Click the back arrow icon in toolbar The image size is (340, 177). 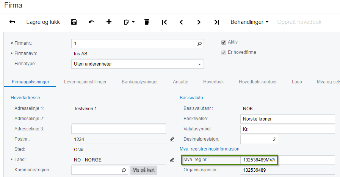(x=12, y=22)
